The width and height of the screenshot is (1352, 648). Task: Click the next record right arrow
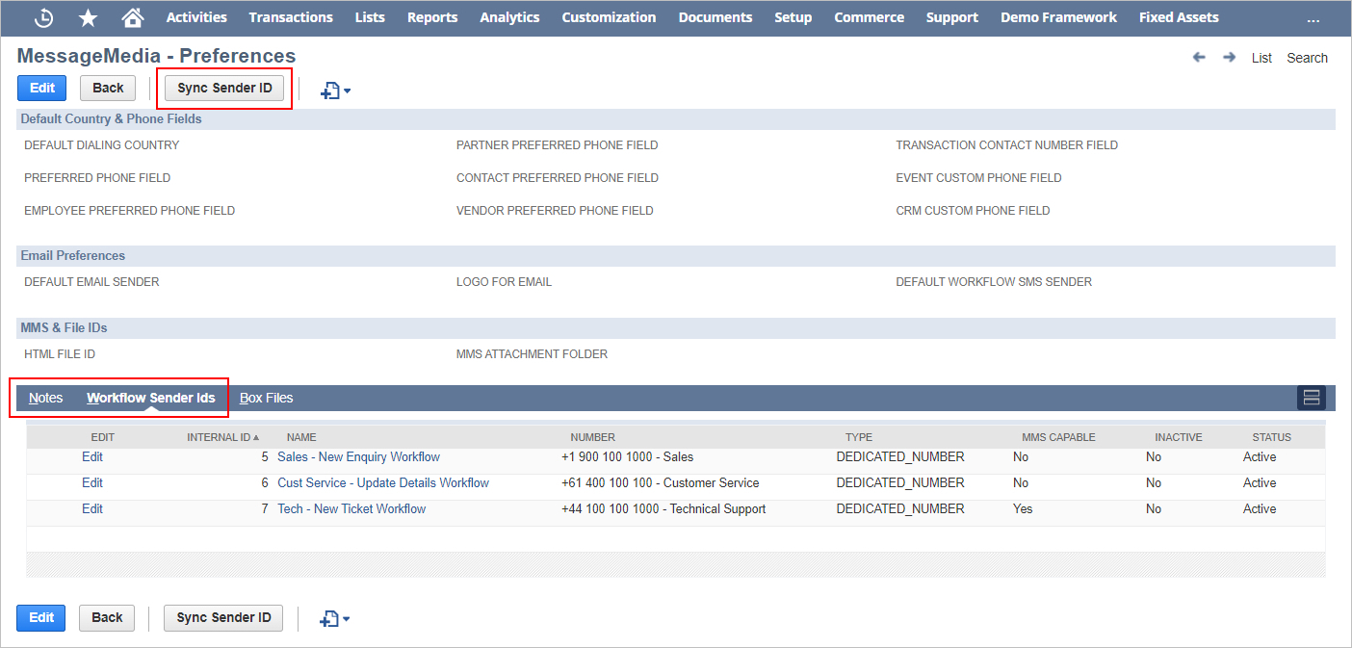[x=1230, y=58]
